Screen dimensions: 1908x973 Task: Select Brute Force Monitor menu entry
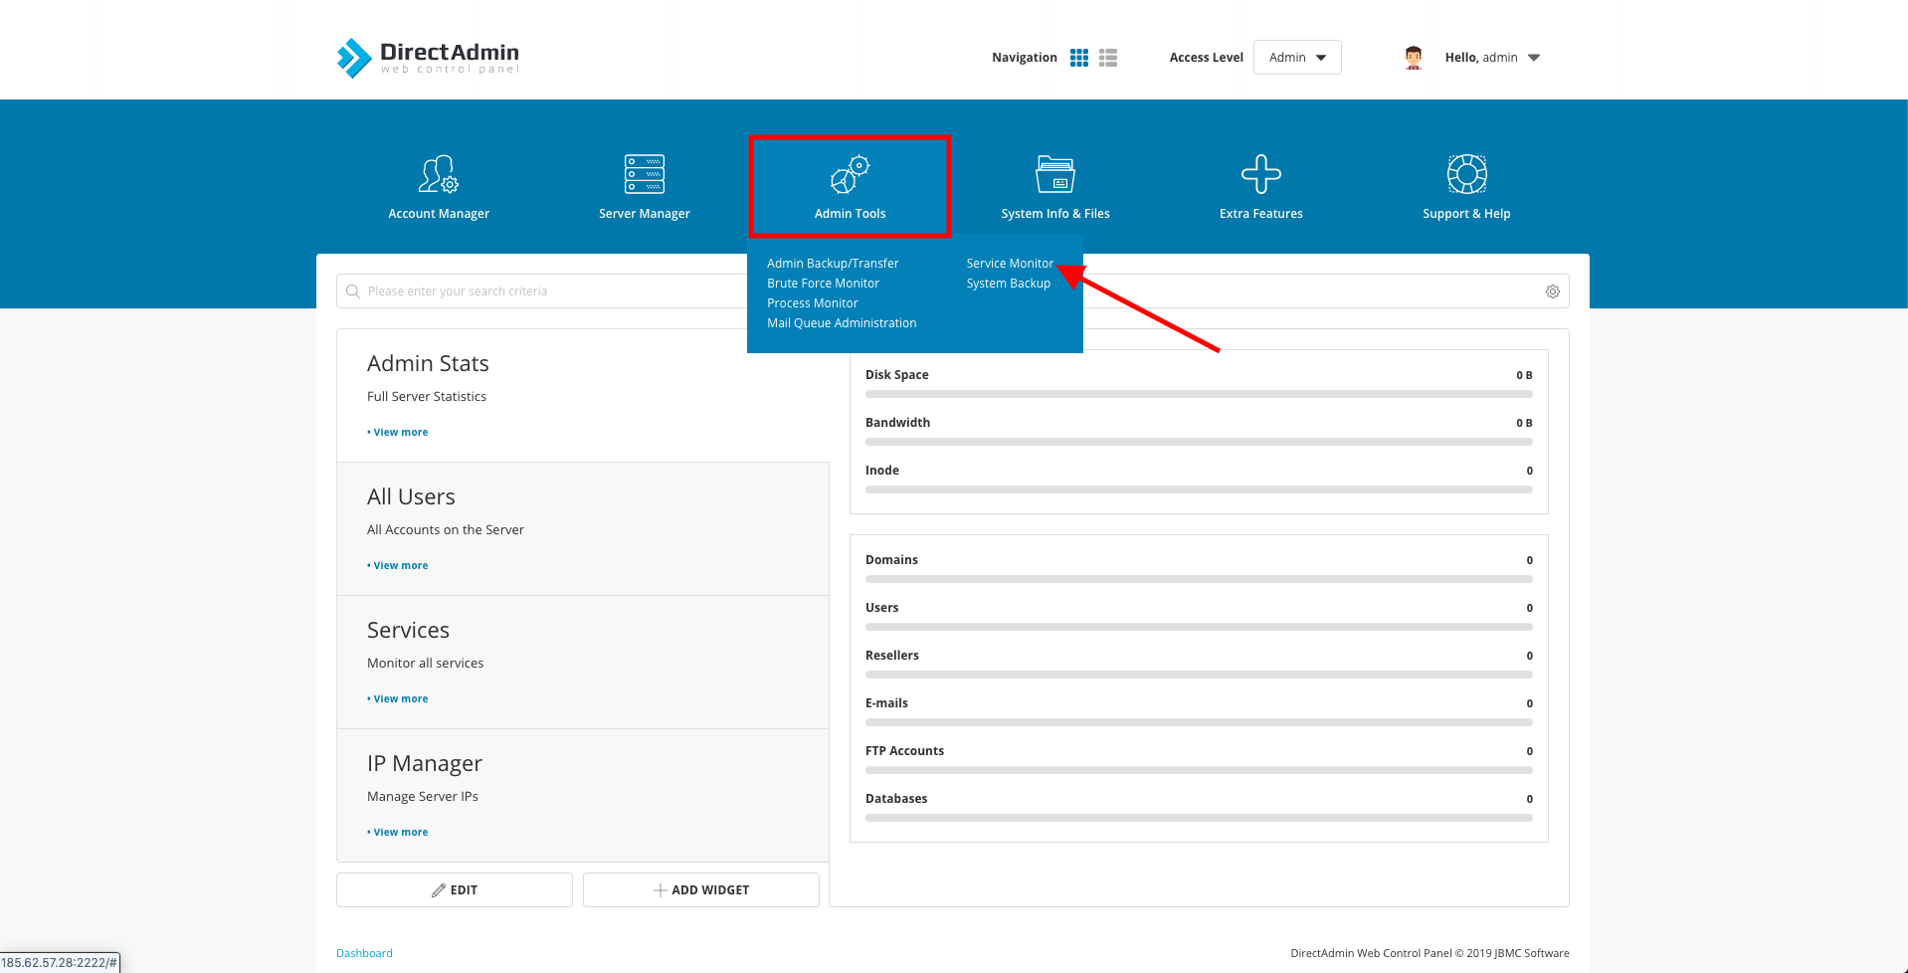(x=823, y=284)
